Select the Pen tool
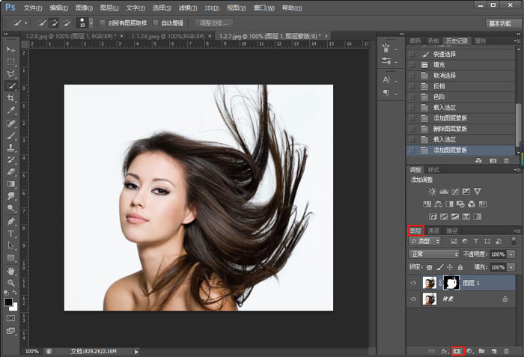524x357 pixels. [x=10, y=222]
